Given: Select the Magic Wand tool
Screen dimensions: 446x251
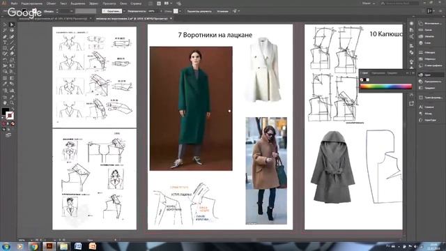Looking at the screenshot, I should coord(5,31).
